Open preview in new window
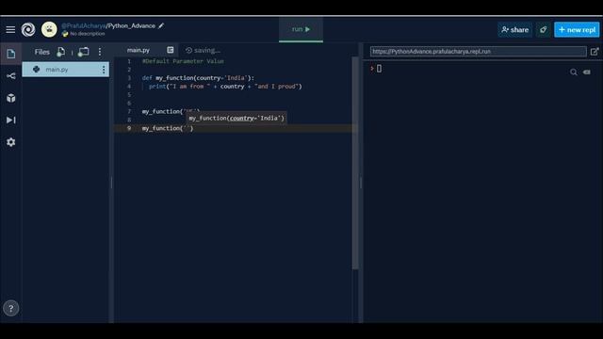Image resolution: width=603 pixels, height=339 pixels. (x=595, y=52)
